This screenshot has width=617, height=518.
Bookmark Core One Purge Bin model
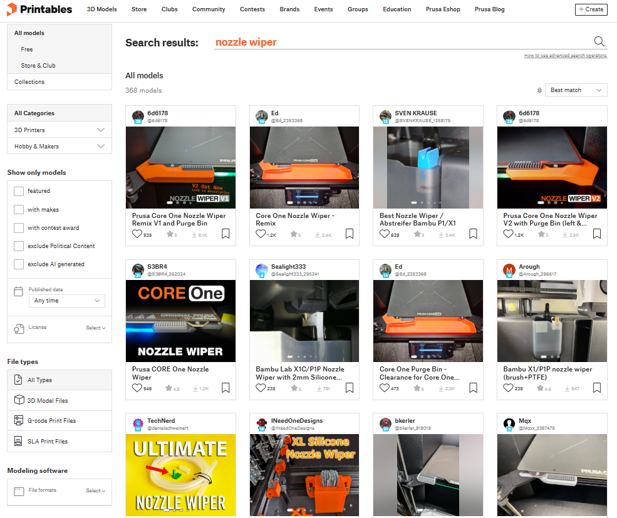[473, 388]
